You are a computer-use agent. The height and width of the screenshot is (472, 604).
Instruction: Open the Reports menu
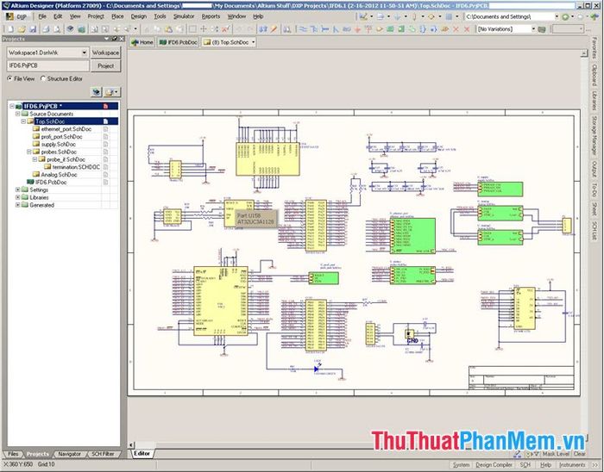click(x=211, y=17)
